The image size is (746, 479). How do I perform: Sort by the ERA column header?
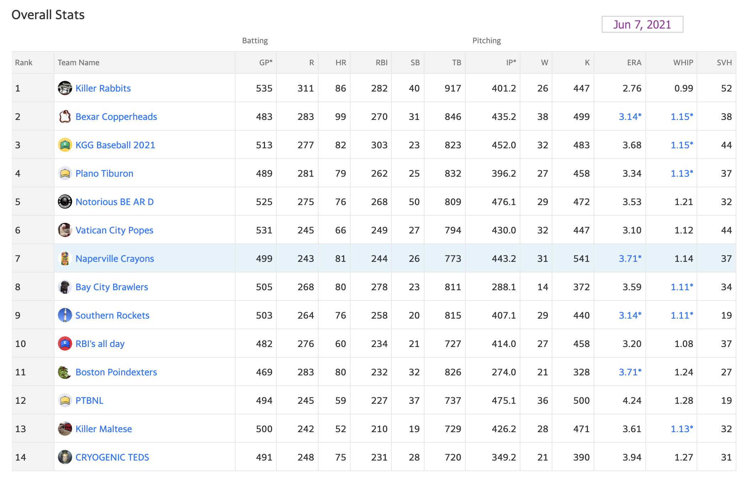coord(634,63)
